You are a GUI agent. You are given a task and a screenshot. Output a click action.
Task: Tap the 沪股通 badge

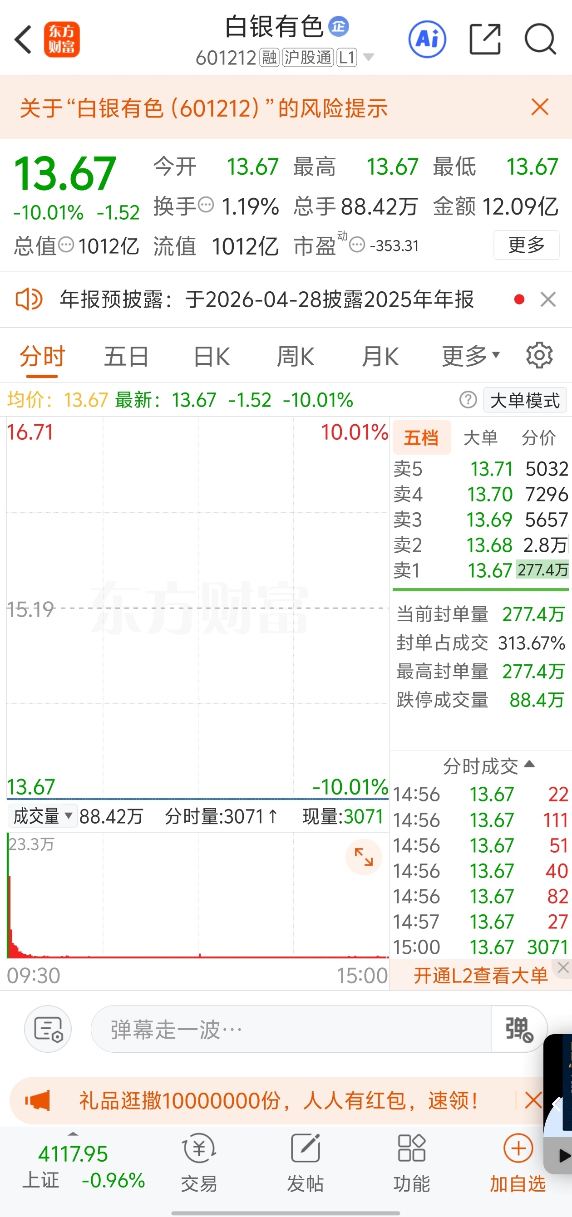pos(308,58)
